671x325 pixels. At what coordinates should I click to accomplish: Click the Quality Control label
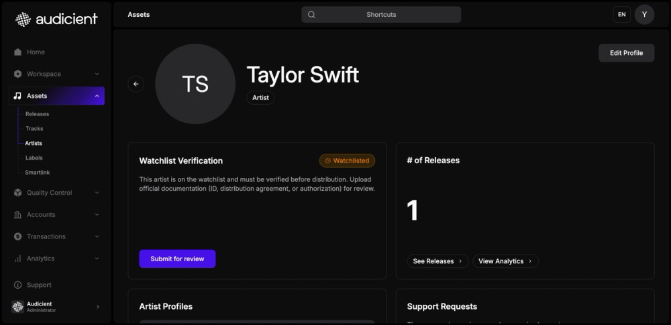point(50,193)
